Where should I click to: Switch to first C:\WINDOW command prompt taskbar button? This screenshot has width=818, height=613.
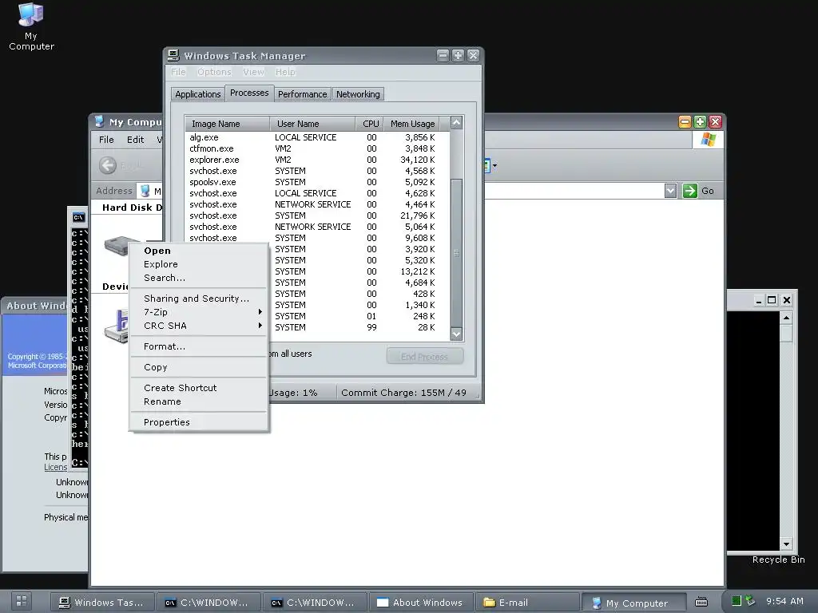pos(208,602)
